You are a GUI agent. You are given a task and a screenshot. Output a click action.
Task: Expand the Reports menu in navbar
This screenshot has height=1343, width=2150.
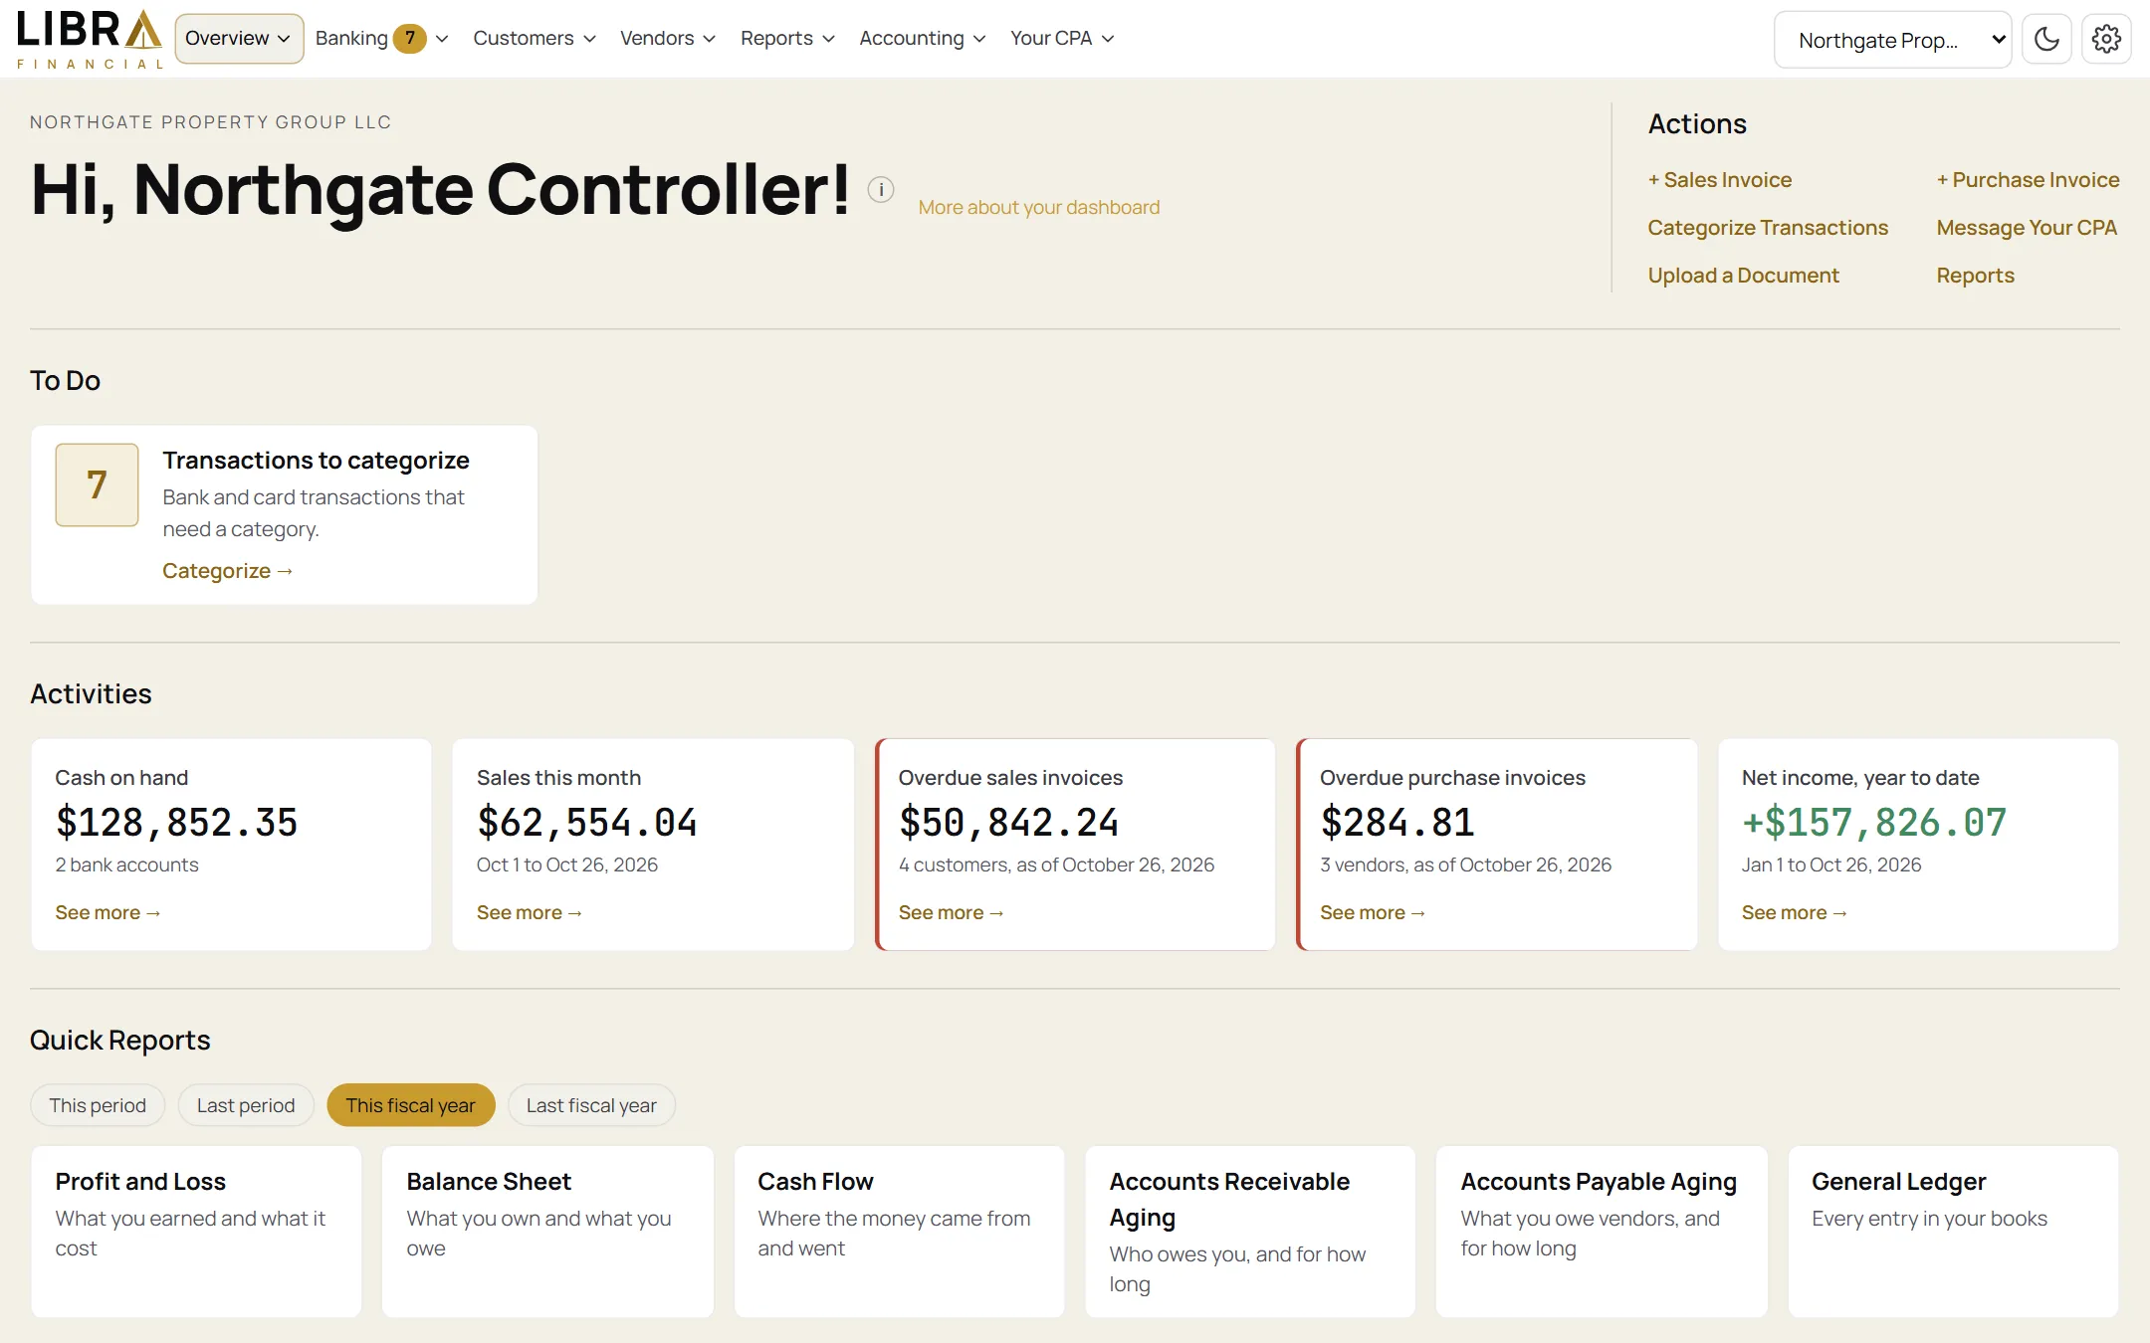[787, 38]
